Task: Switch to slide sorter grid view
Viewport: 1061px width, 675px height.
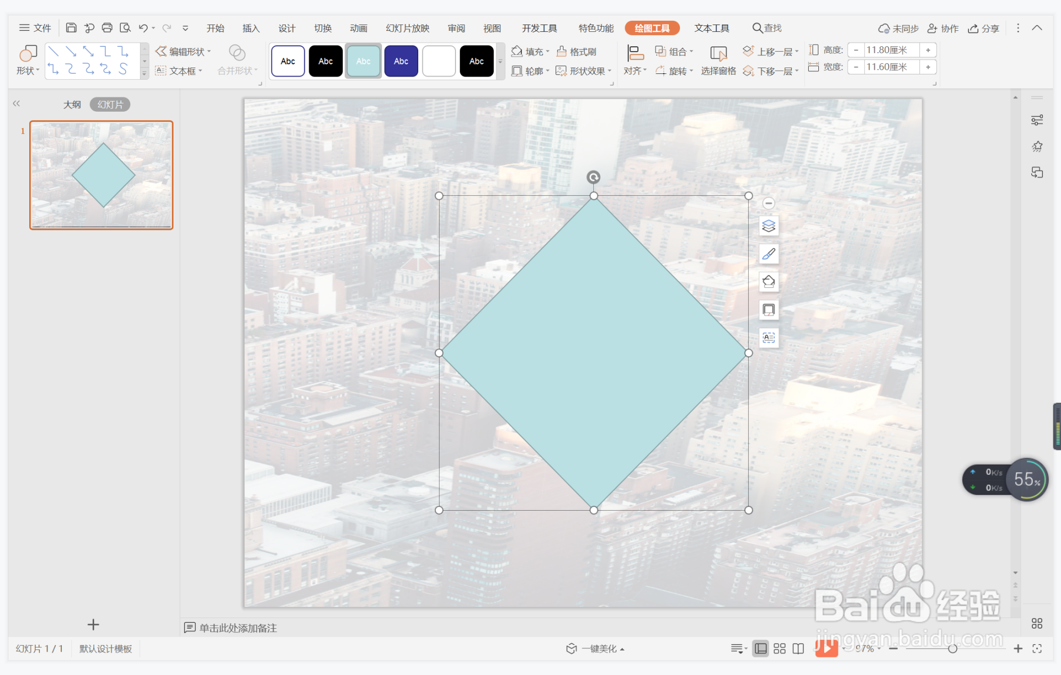Action: (780, 648)
